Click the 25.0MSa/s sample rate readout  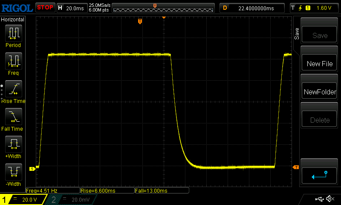pyautogui.click(x=100, y=5)
